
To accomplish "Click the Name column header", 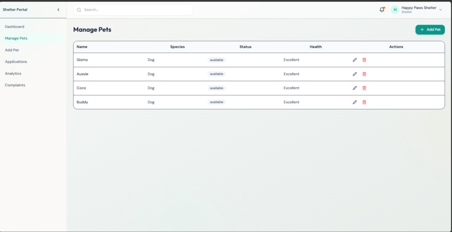I will 82,46.
